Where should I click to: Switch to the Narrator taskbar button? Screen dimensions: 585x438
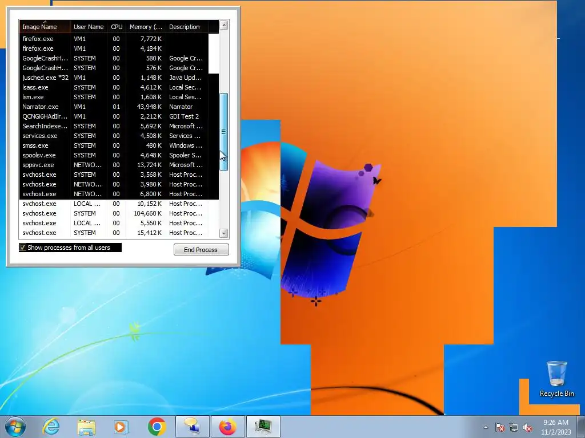193,427
